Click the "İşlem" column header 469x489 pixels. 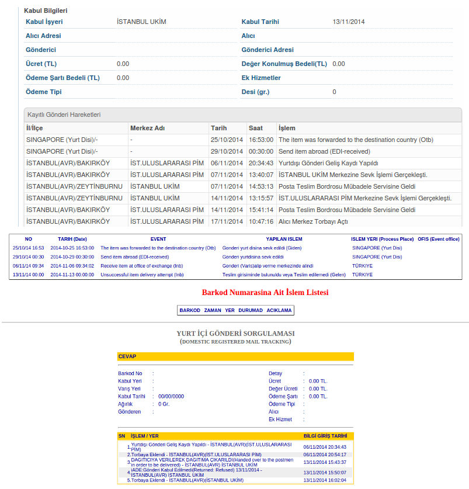pyautogui.click(x=287, y=128)
